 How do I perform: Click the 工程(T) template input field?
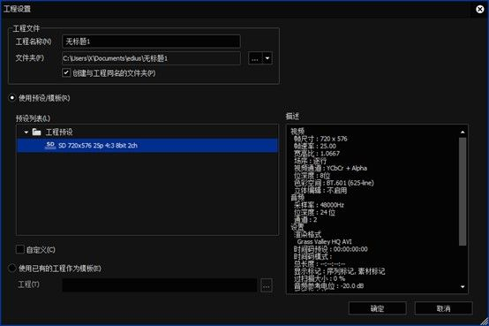pos(160,285)
